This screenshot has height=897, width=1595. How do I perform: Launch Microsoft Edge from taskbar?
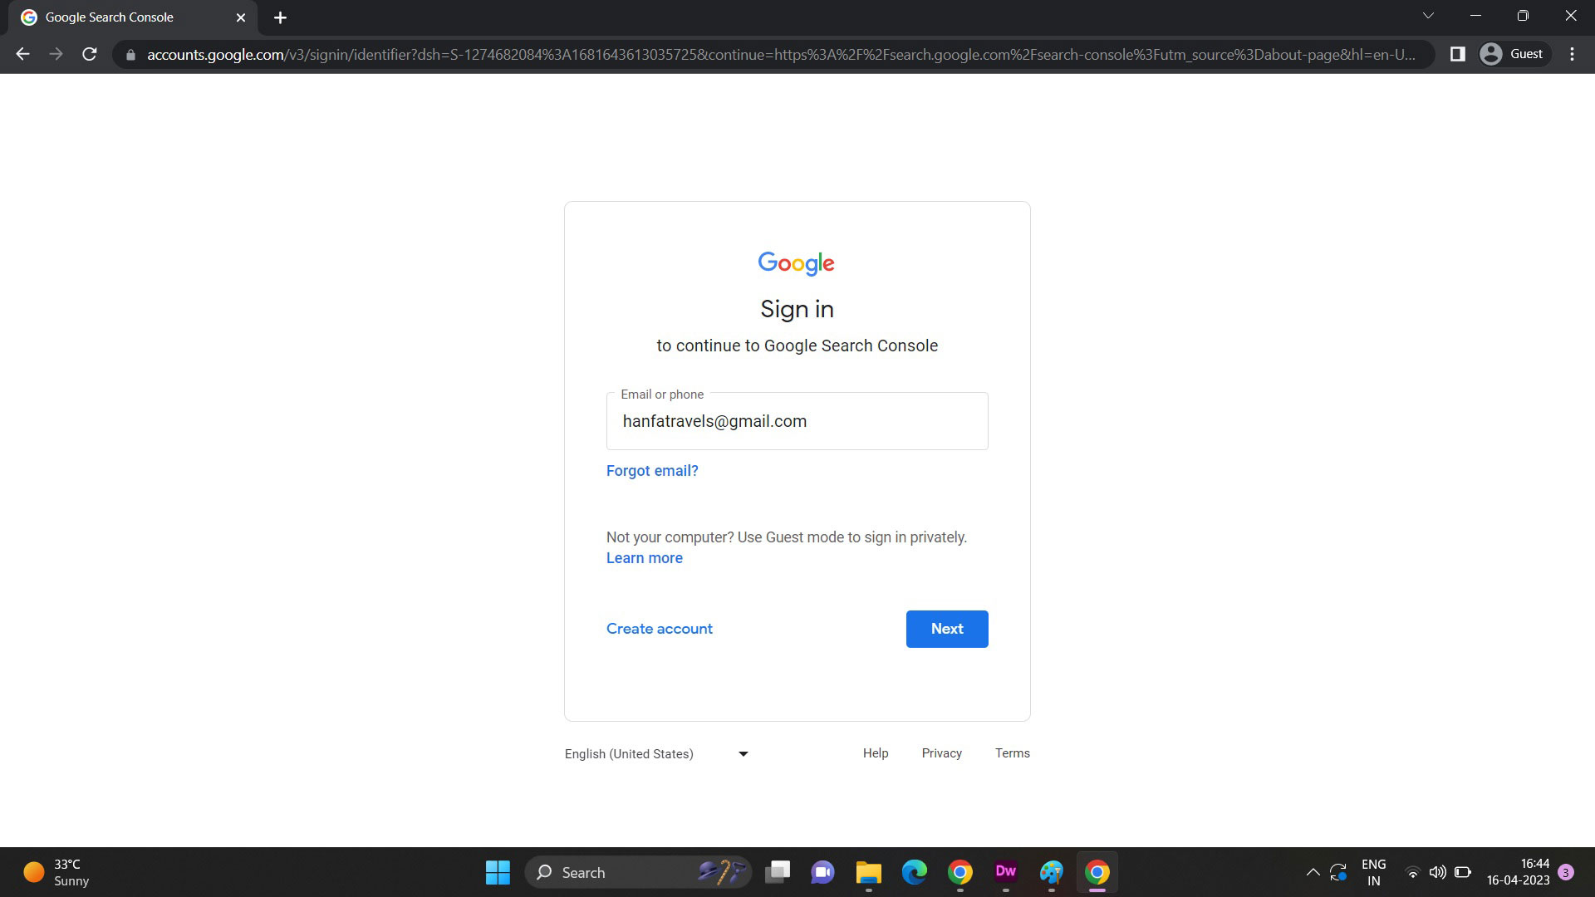915,872
